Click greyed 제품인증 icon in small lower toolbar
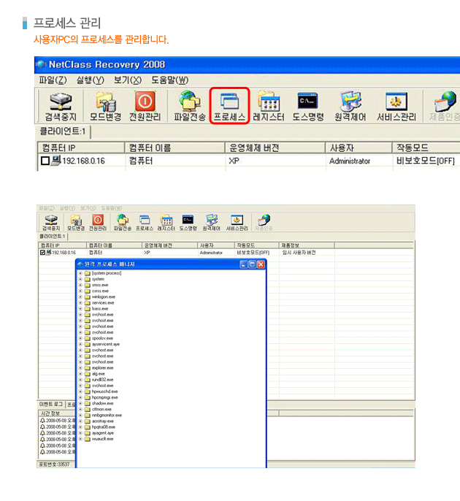 point(264,223)
